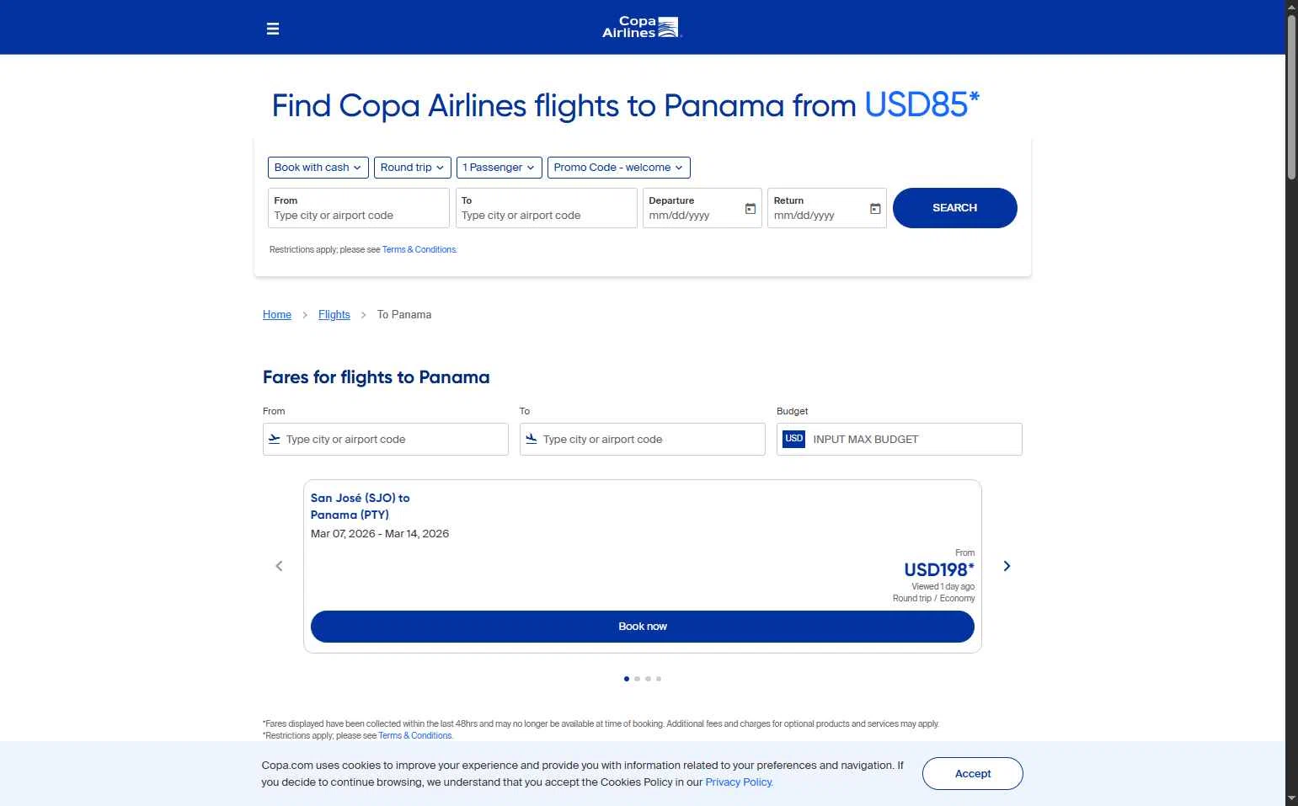Expand the 1 Passenger selector

(499, 168)
